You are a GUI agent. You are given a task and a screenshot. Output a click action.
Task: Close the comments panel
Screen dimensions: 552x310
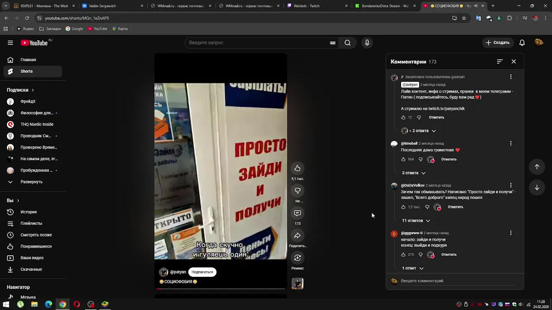(514, 62)
